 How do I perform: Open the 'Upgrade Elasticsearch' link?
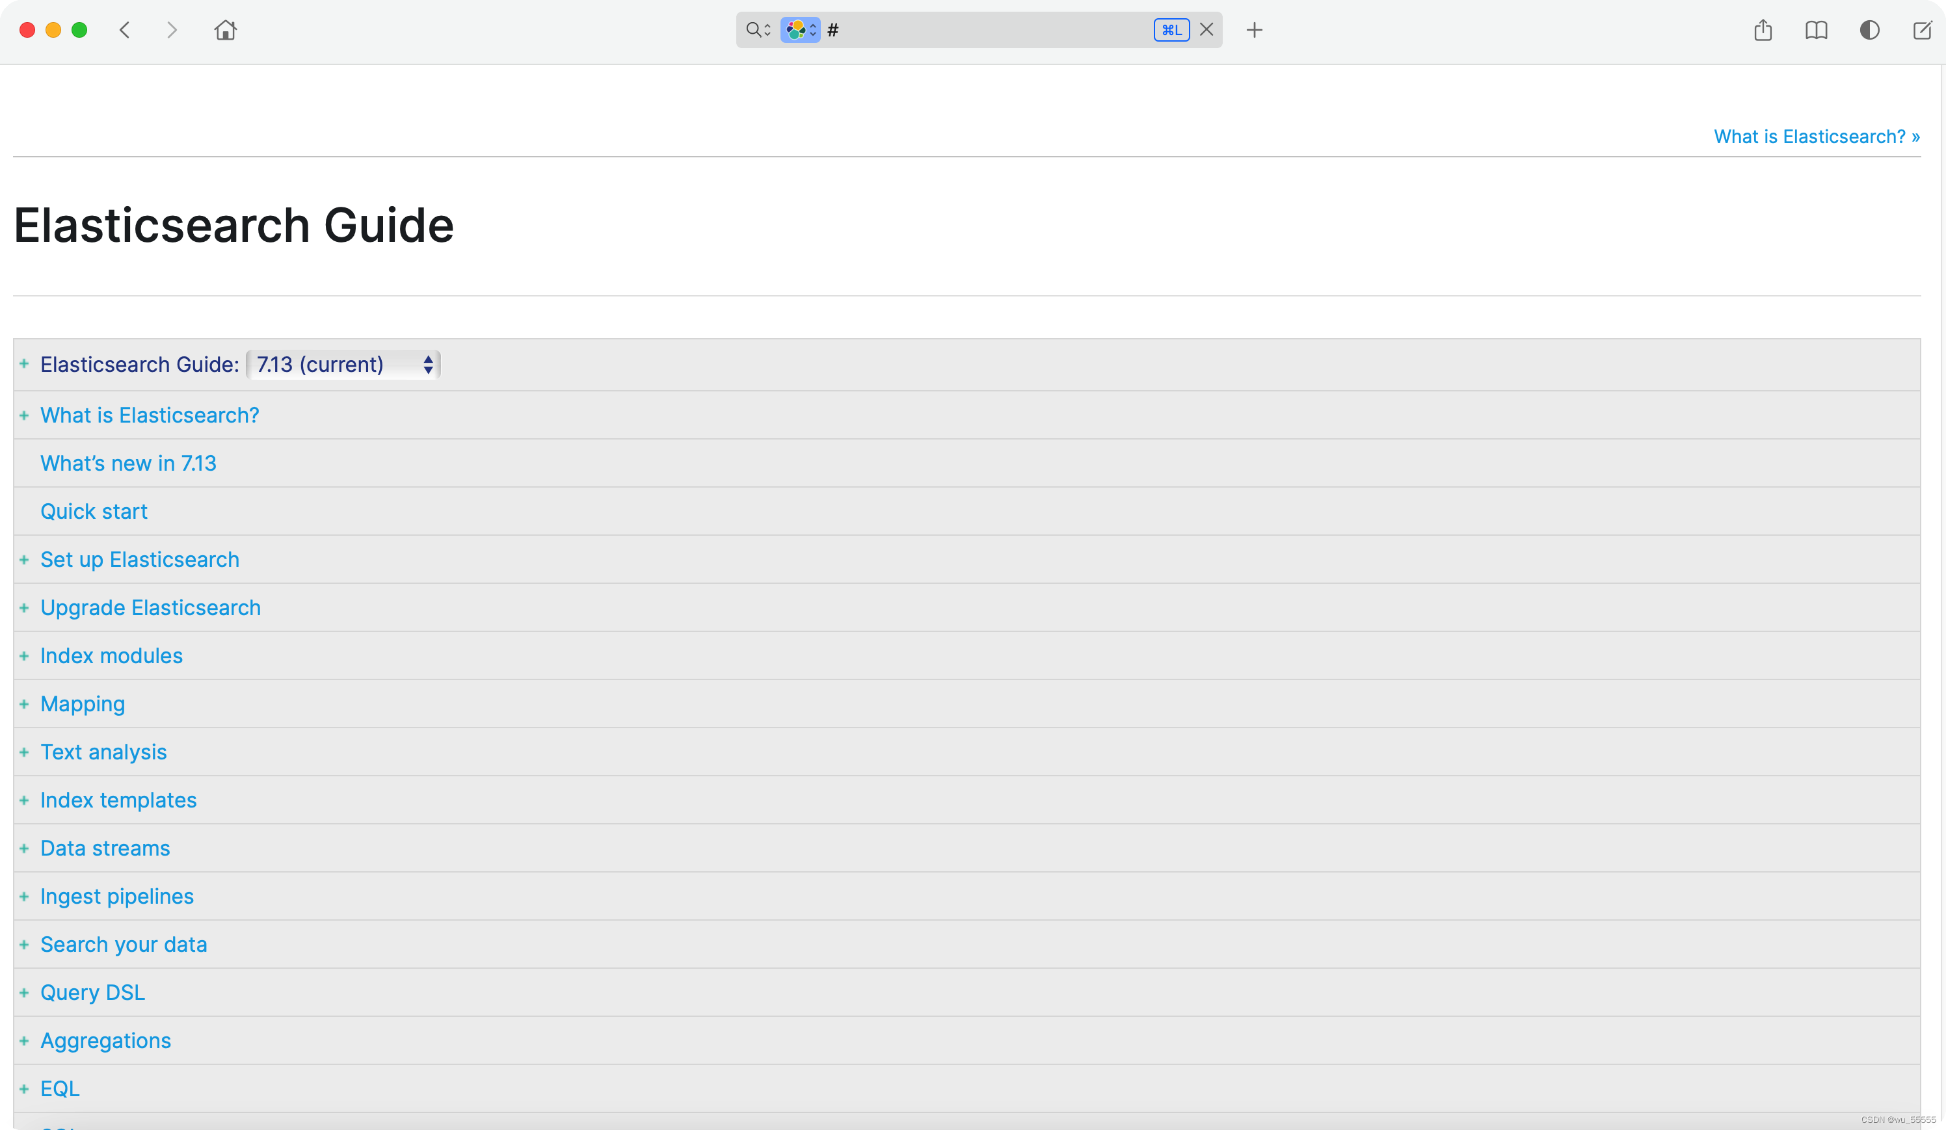pyautogui.click(x=151, y=608)
